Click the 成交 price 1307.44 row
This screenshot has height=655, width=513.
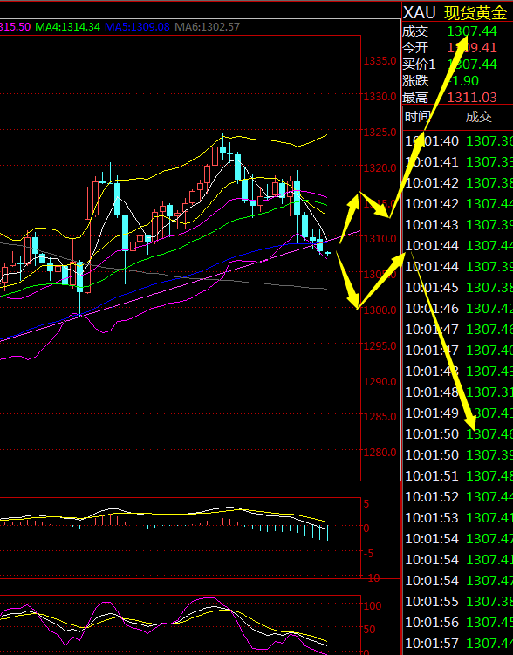click(457, 31)
